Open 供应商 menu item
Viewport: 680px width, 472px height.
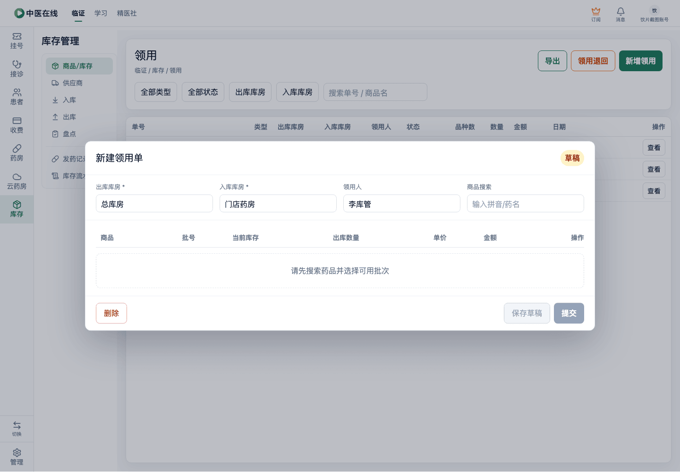pos(79,83)
